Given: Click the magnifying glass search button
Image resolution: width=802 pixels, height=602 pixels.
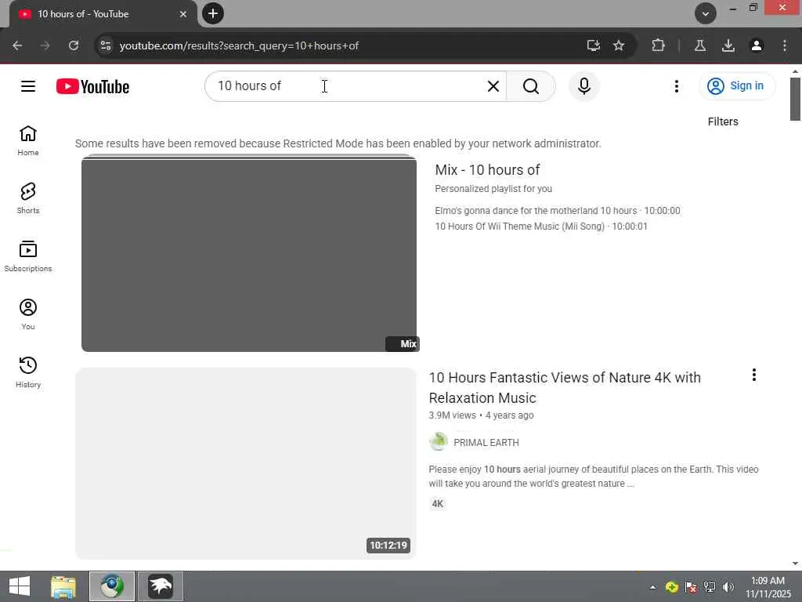Looking at the screenshot, I should tap(531, 86).
